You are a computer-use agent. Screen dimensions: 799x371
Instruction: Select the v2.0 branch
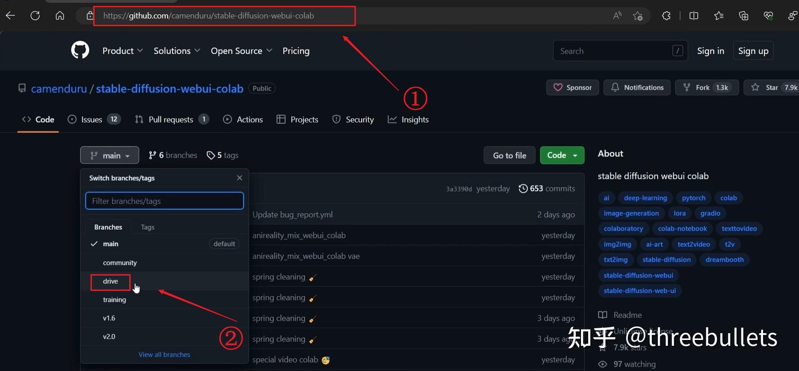tap(164, 336)
